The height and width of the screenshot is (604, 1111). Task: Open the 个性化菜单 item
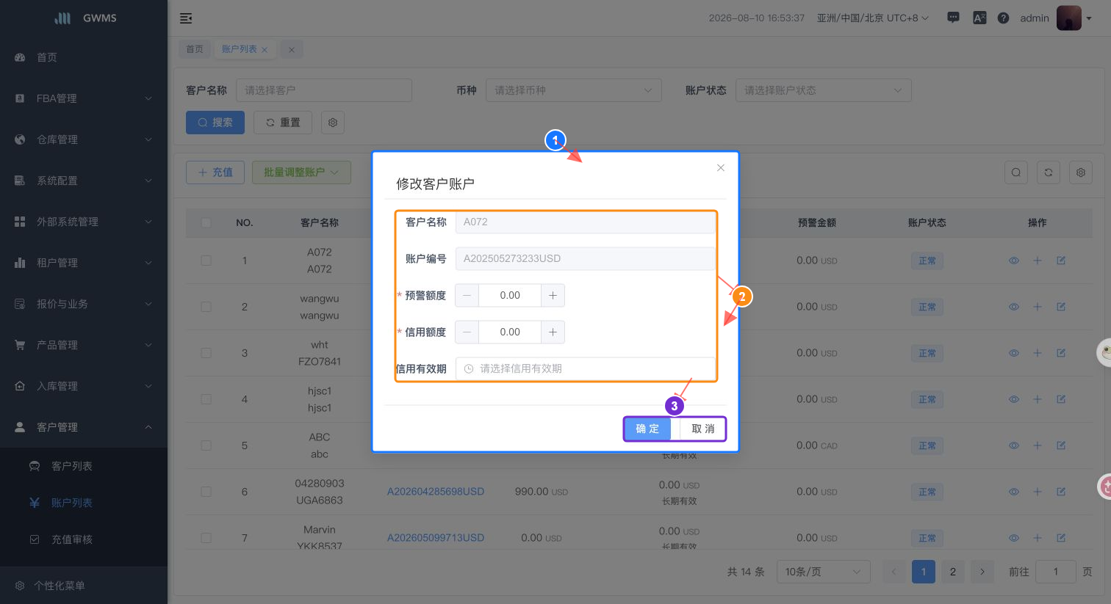tap(84, 586)
